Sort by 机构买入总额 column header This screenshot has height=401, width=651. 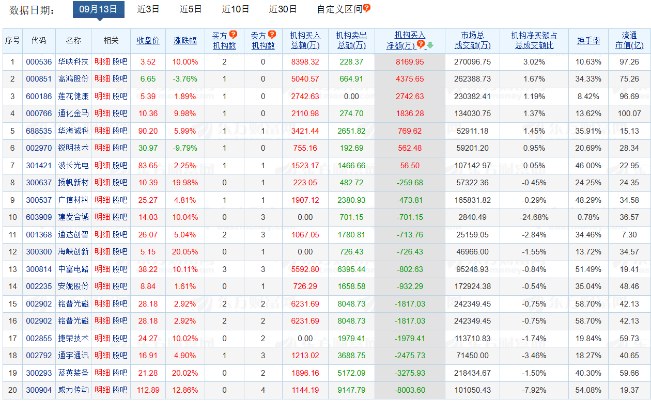[x=305, y=40]
